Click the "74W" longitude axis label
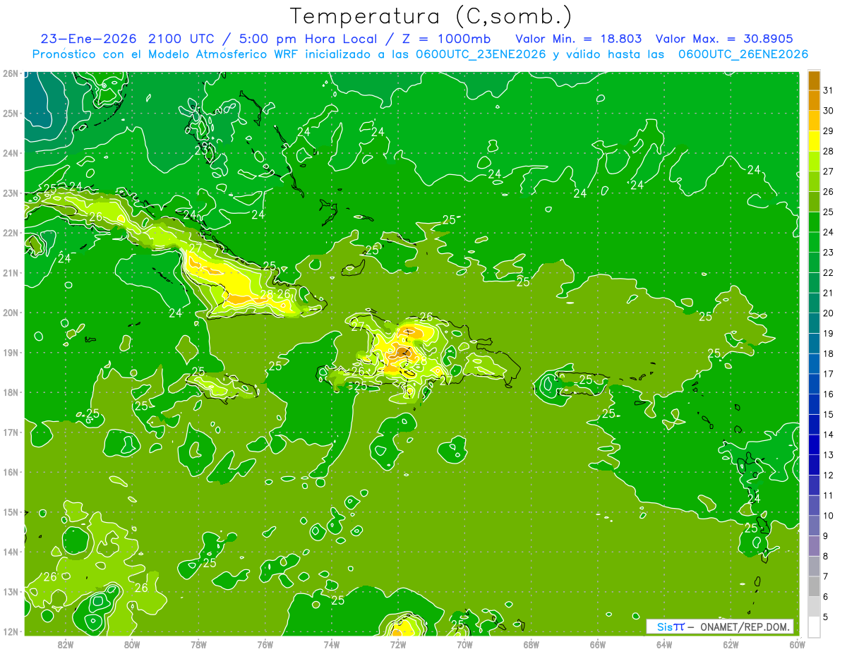This screenshot has width=847, height=654. coord(331,643)
